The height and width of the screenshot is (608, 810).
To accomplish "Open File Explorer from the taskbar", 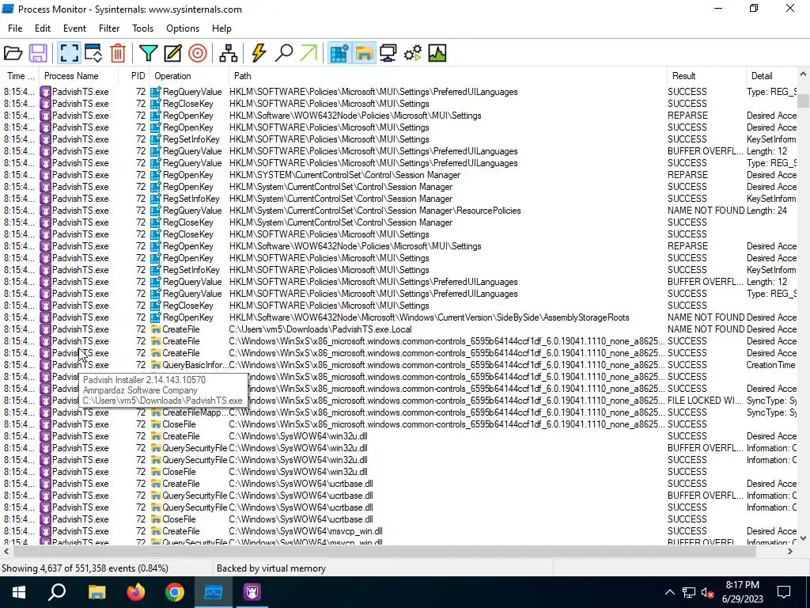I will 97,592.
